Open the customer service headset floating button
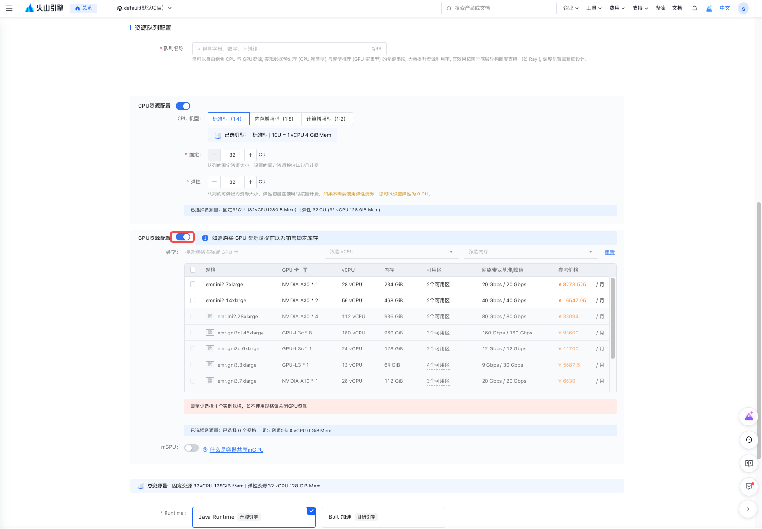This screenshot has width=762, height=529. point(749,440)
